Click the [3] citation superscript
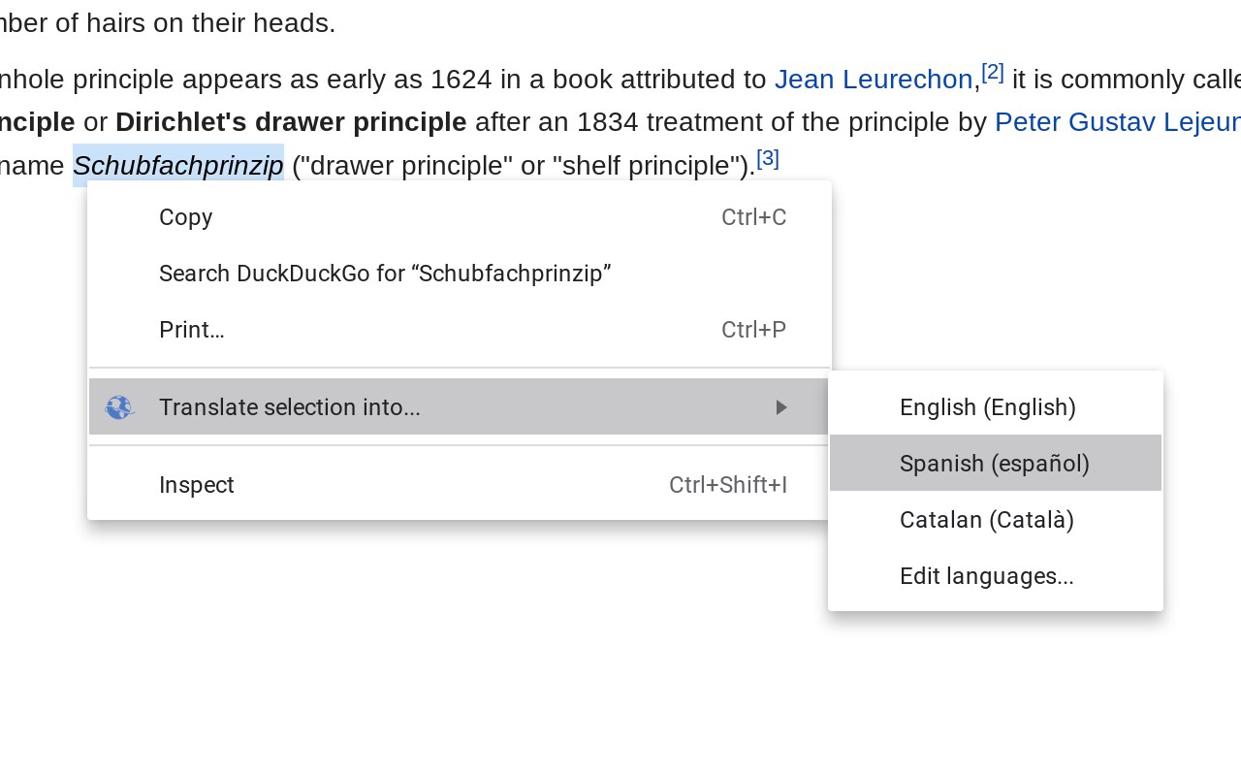This screenshot has height=776, width=1241. (768, 158)
